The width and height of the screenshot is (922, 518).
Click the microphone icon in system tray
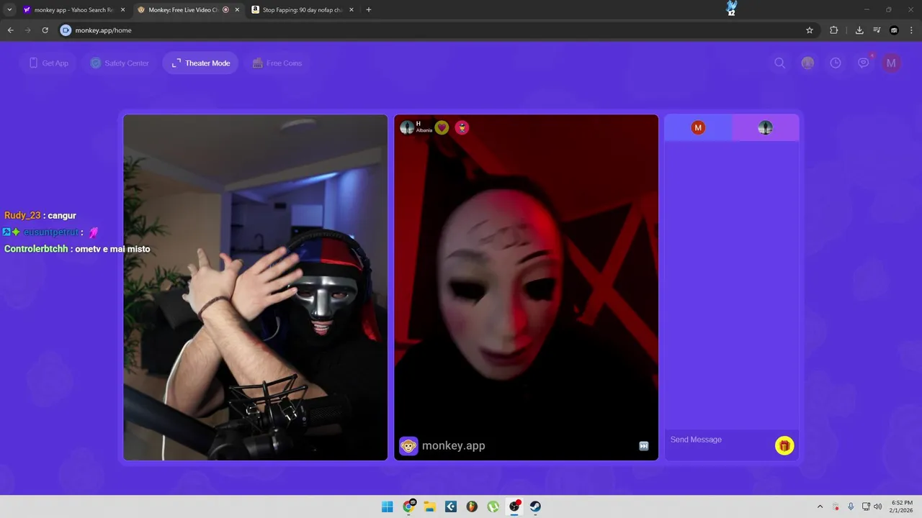pyautogui.click(x=851, y=506)
